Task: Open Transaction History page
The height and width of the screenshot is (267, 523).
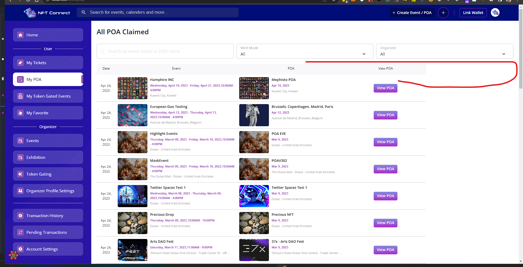Action: pos(48,215)
